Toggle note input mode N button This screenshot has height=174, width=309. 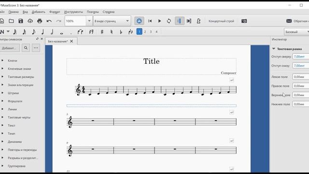(2, 32)
